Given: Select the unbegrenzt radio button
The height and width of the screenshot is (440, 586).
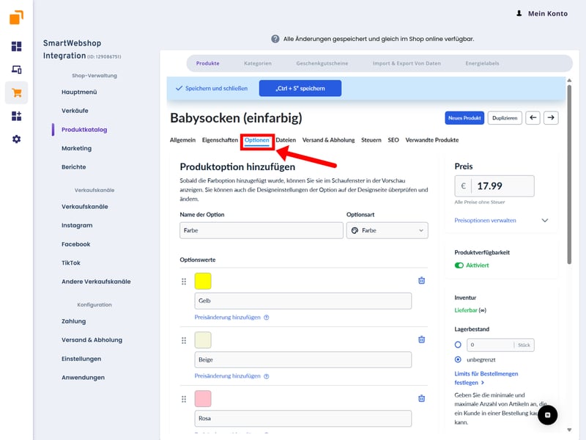Looking at the screenshot, I should [458, 359].
